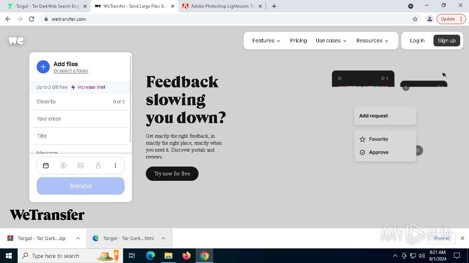
Task: Click Show all downloads
Action: point(442,238)
